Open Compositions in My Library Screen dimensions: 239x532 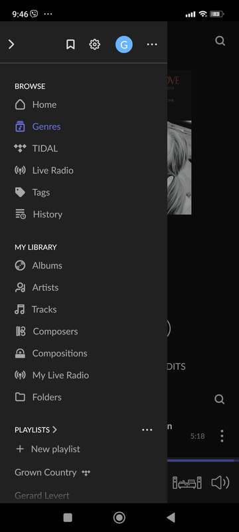pos(60,353)
